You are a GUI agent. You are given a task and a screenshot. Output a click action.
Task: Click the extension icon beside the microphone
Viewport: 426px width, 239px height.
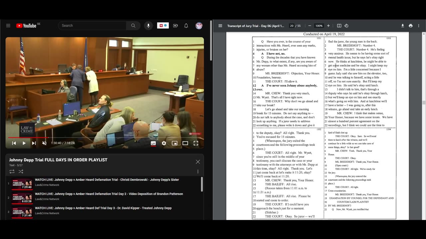pos(163,26)
